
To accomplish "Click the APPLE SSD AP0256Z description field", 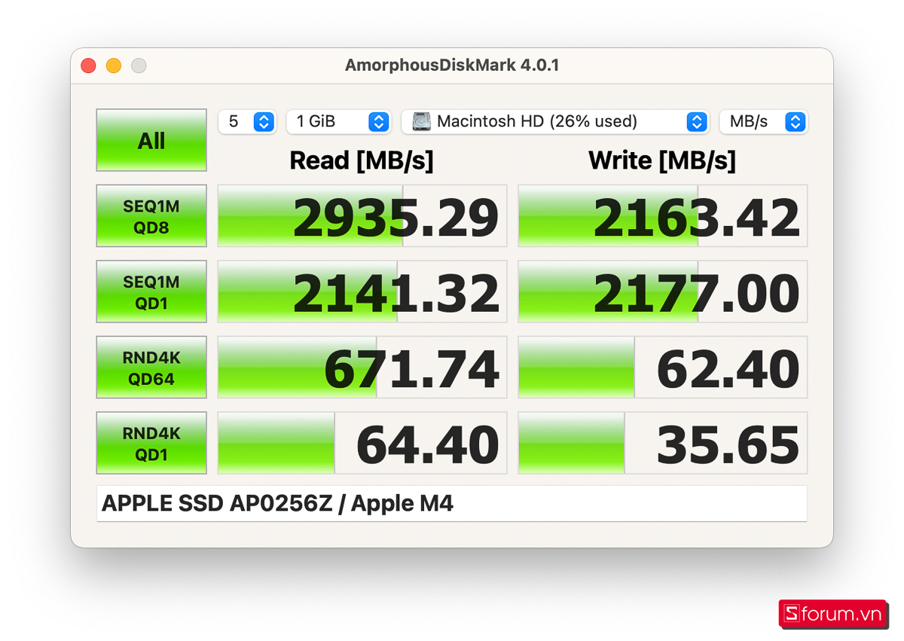I will [x=452, y=503].
